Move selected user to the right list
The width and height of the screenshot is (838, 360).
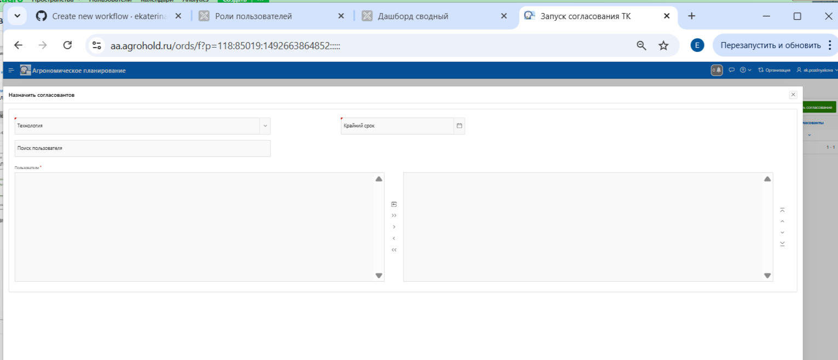coord(394,227)
